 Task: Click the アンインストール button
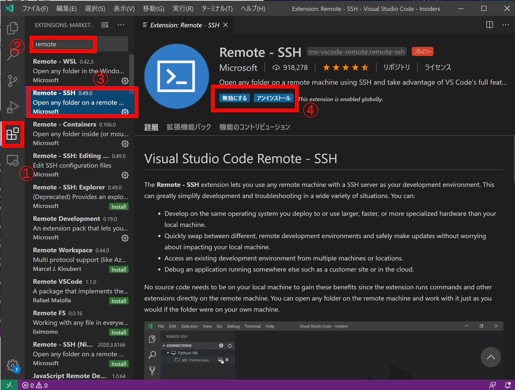273,98
